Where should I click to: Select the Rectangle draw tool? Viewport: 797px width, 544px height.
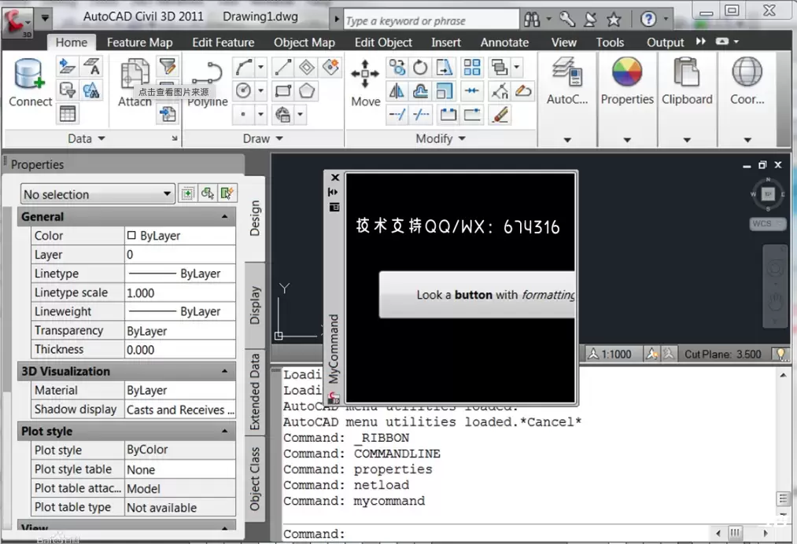pos(282,91)
